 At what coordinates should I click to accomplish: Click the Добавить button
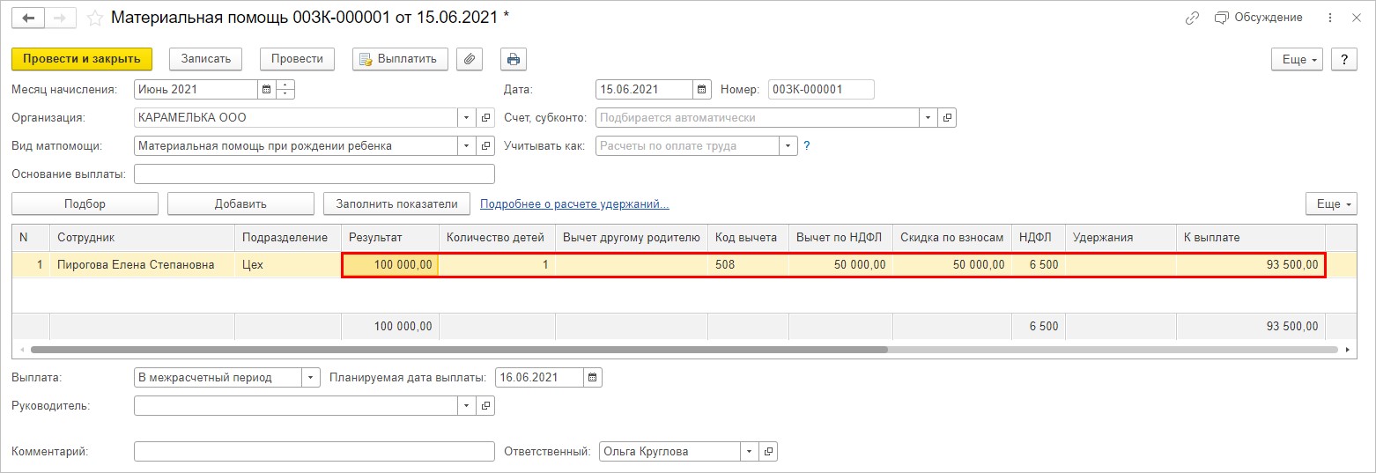[x=240, y=203]
